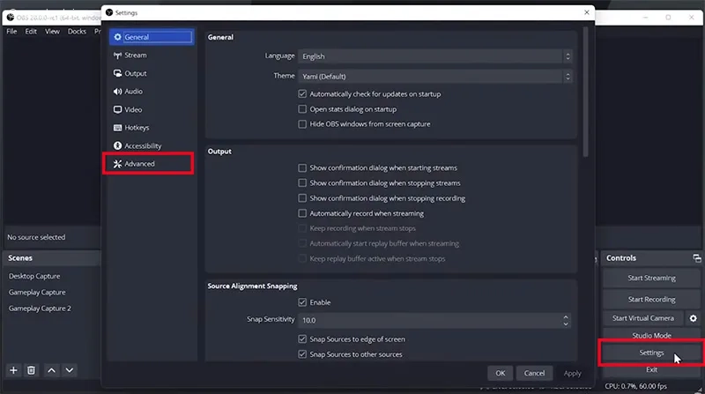Screen dimensions: 705x394
Task: Open the Output settings category
Action: (x=152, y=73)
